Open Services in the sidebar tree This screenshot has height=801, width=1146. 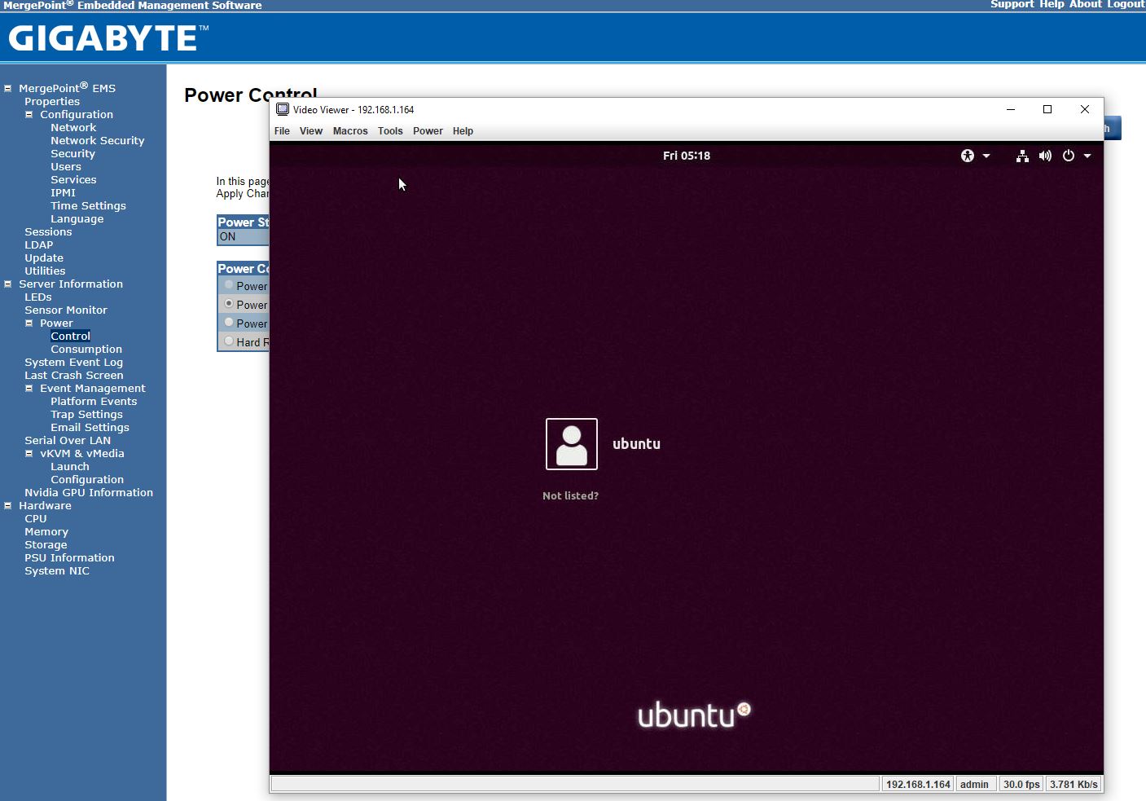(x=73, y=180)
